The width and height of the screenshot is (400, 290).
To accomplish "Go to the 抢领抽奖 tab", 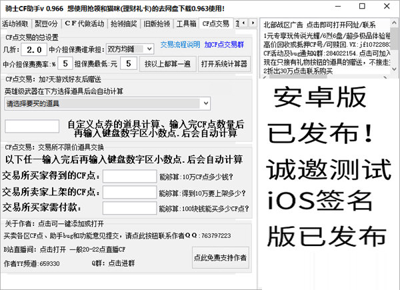I will (x=124, y=24).
